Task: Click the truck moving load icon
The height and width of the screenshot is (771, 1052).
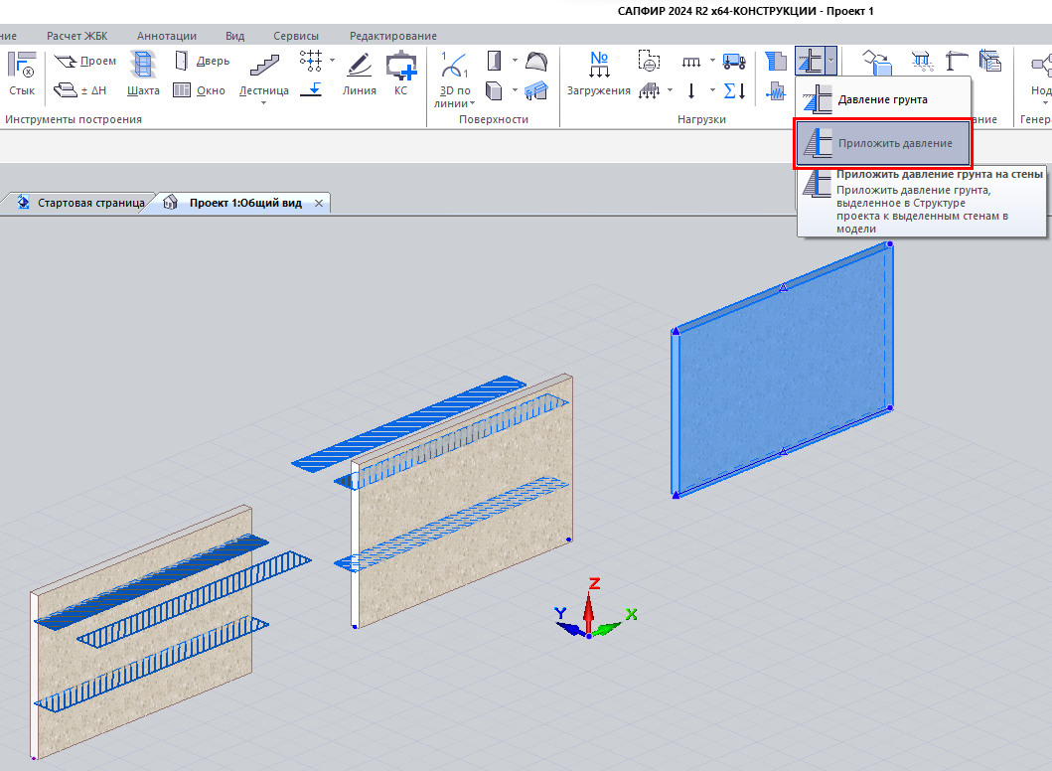Action: [x=734, y=61]
